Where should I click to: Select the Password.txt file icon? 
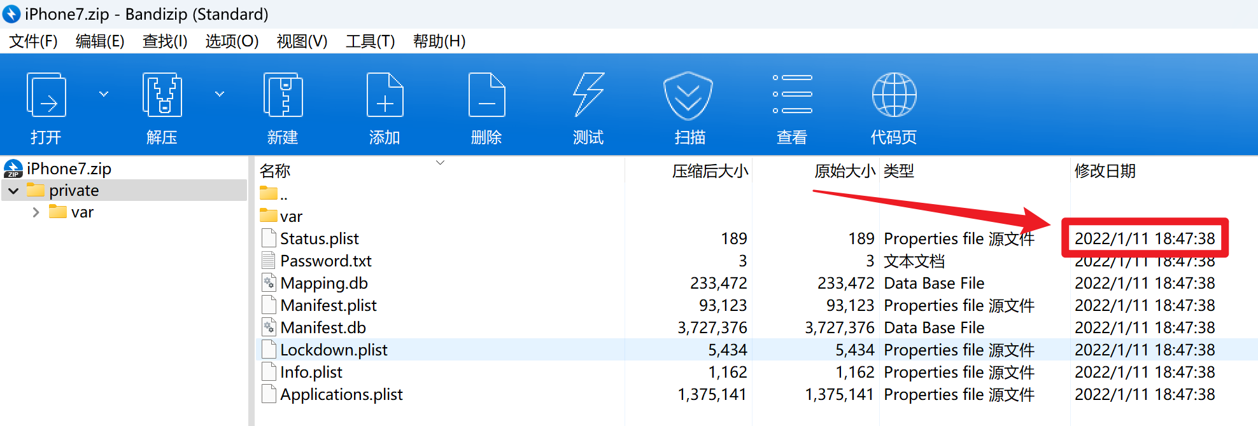[x=269, y=261]
